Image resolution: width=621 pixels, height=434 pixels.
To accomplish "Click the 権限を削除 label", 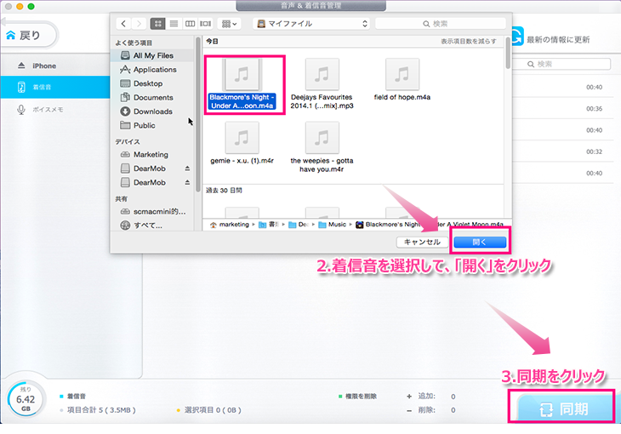I will pyautogui.click(x=361, y=396).
